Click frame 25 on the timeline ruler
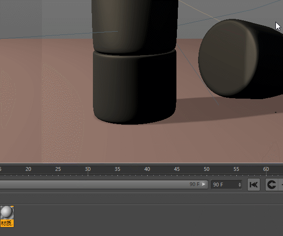This screenshot has width=283, height=236. (x=58, y=172)
